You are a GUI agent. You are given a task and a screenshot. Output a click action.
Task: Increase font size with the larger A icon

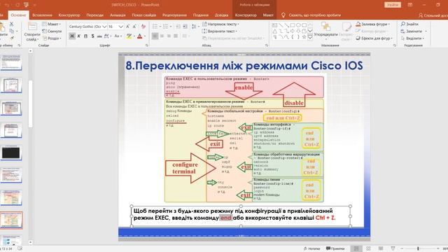127,27
